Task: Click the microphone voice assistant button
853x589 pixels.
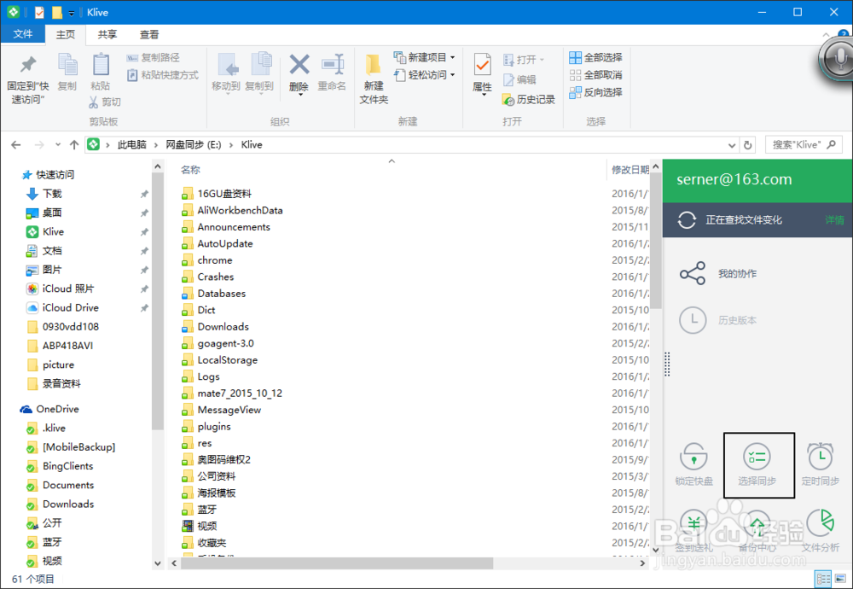Action: click(x=838, y=58)
